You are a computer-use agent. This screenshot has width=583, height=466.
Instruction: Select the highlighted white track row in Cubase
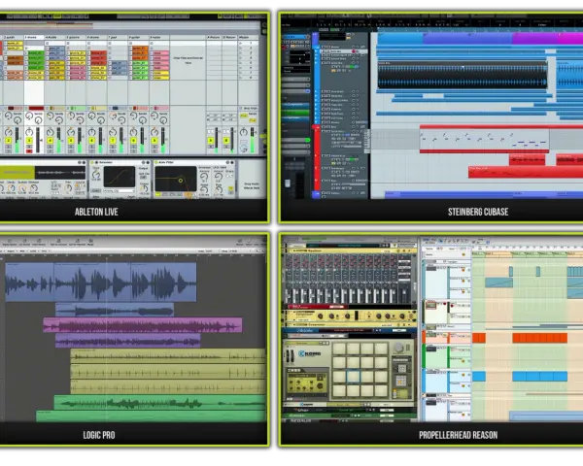tap(344, 51)
